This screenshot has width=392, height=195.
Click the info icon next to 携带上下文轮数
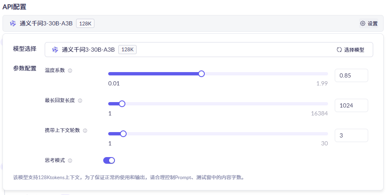click(x=85, y=131)
